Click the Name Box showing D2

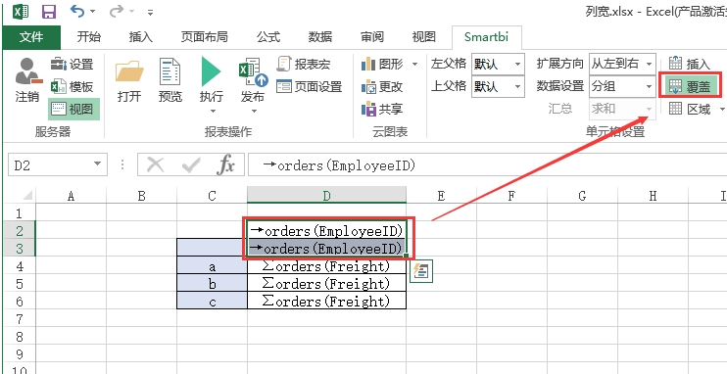point(58,164)
